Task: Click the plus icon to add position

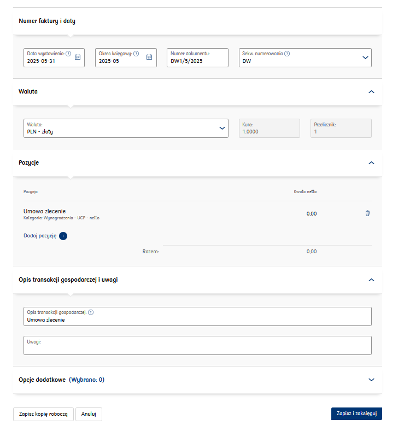Action: 63,236
